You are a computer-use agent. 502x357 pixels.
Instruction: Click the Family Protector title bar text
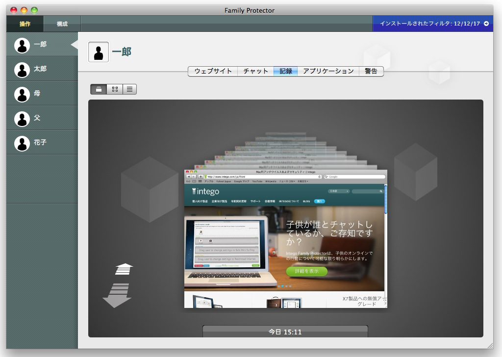250,11
